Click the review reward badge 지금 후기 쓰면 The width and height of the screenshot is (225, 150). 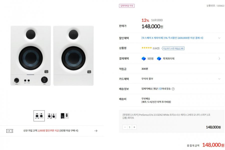173,48
